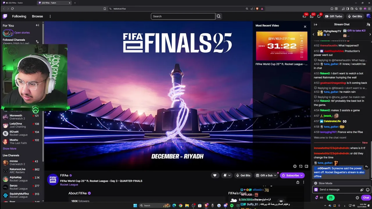Image resolution: width=372 pixels, height=209 pixels.
Task: Open whispers icon with 6 badge
Action: [319, 16]
